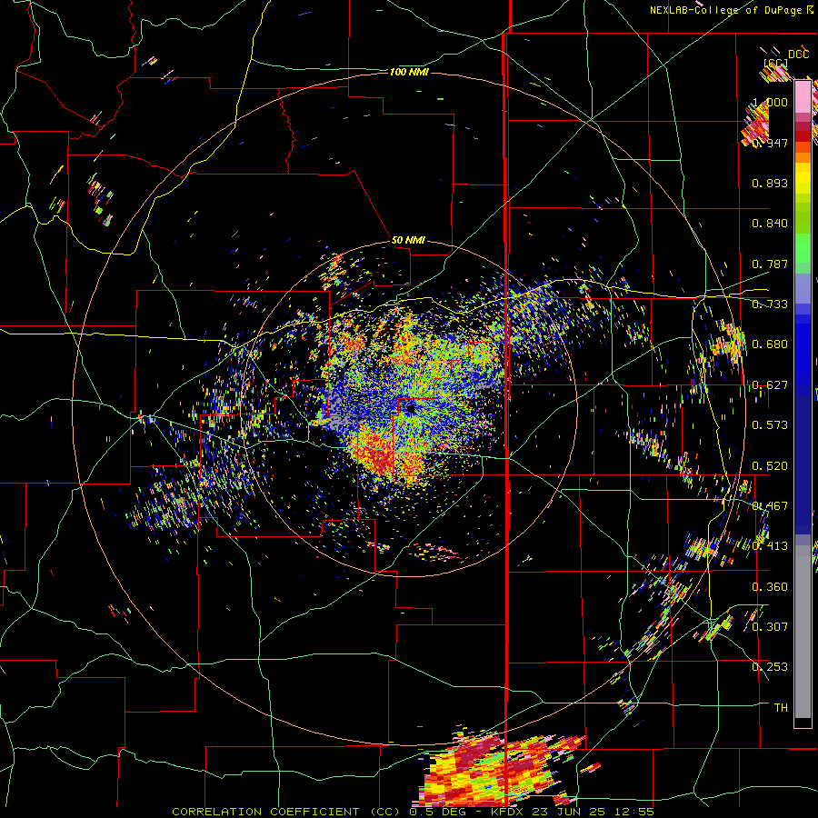Screen dimensions: 818x818
Task: Pick the pink top segment of color bar
Action: pyautogui.click(x=803, y=97)
